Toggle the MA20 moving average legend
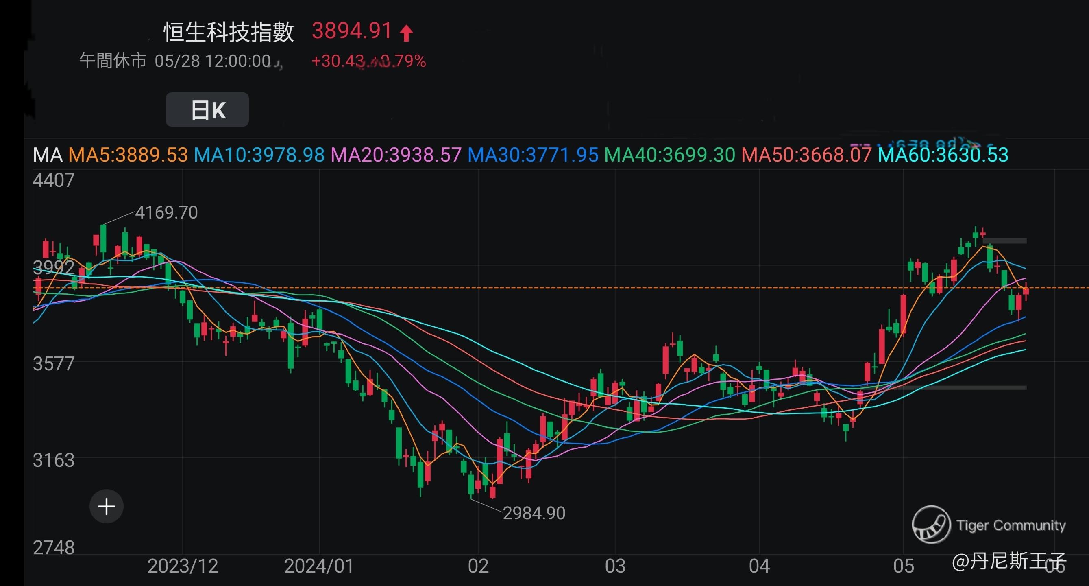 [x=396, y=155]
